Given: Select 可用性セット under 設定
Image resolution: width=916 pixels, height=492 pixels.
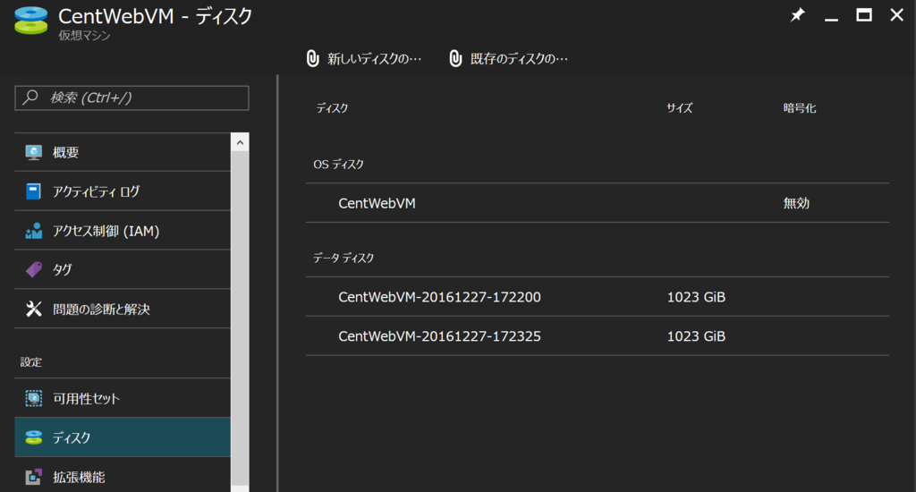Looking at the screenshot, I should coord(123,398).
